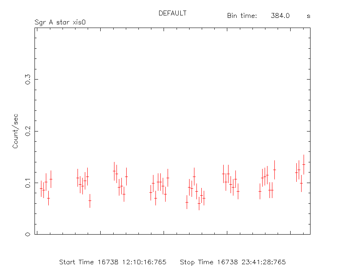Screen dimensions: 345x276
Task: Select the "0.3" y-axis tick label
Action: pos(28,80)
